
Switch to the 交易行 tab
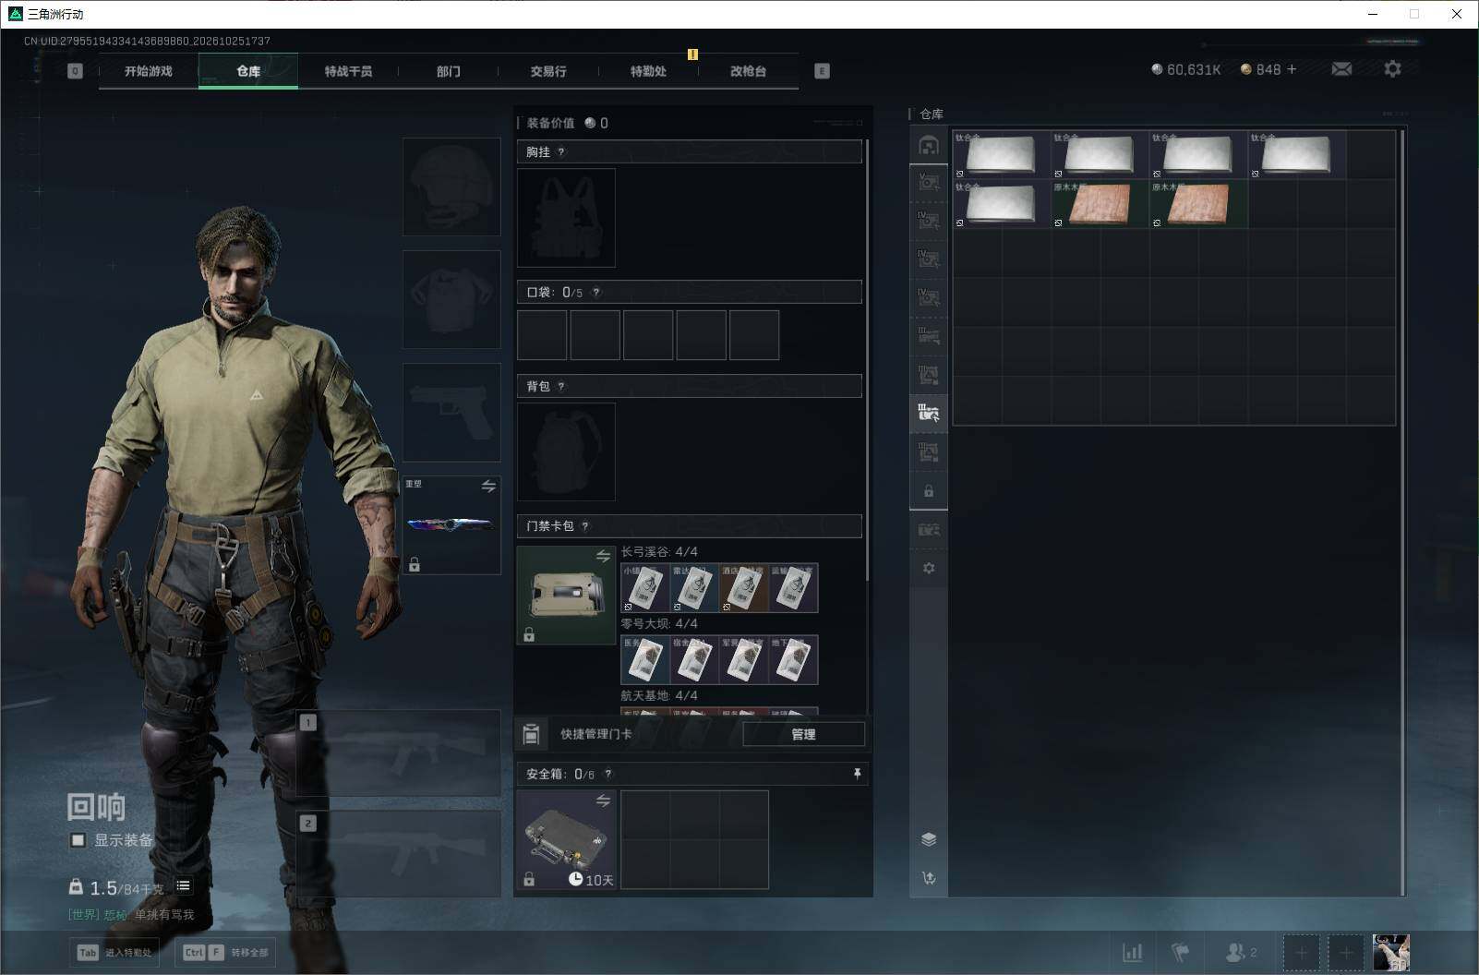[548, 71]
